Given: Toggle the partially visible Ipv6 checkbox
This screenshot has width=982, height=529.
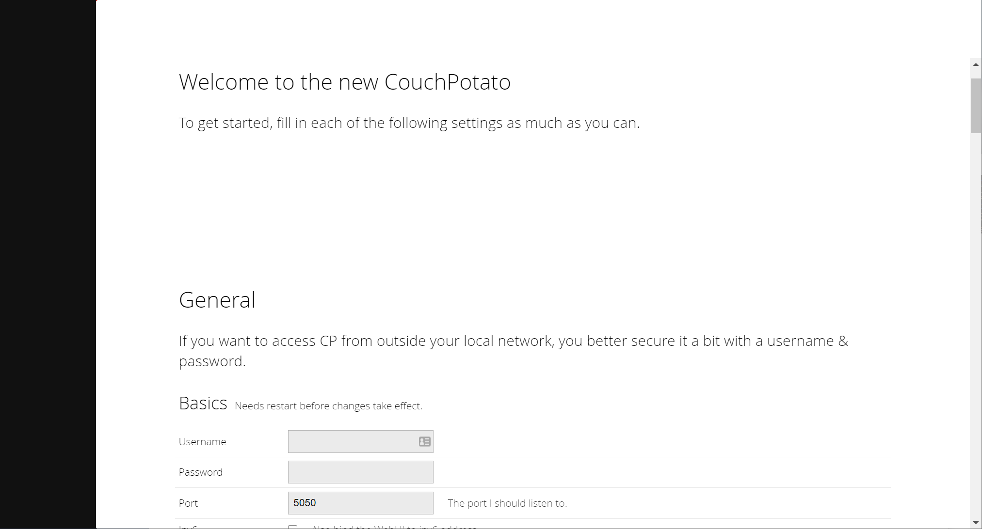Looking at the screenshot, I should 292,527.
